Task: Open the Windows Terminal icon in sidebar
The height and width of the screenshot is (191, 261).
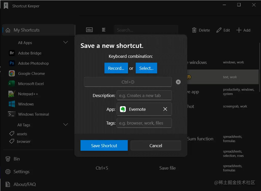Action: (x=12, y=114)
